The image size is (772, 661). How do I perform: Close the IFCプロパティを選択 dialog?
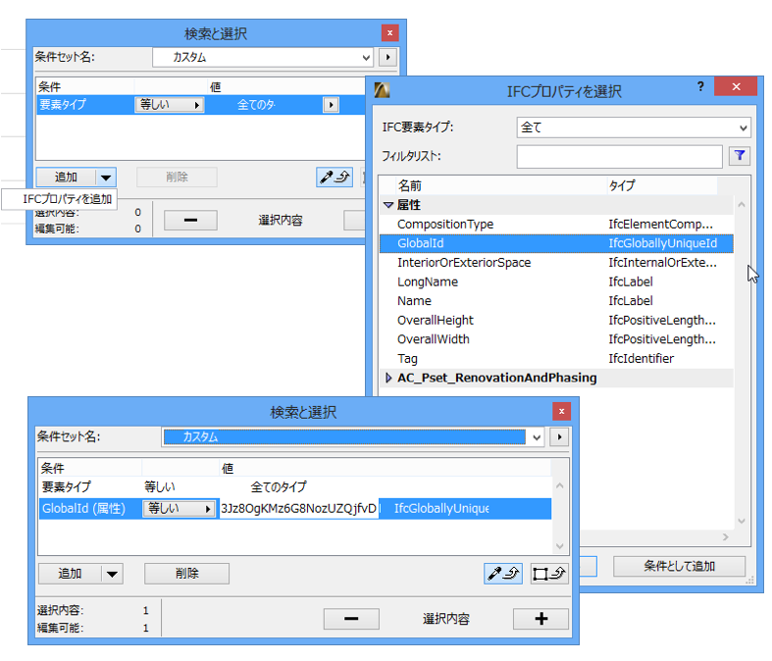[736, 86]
